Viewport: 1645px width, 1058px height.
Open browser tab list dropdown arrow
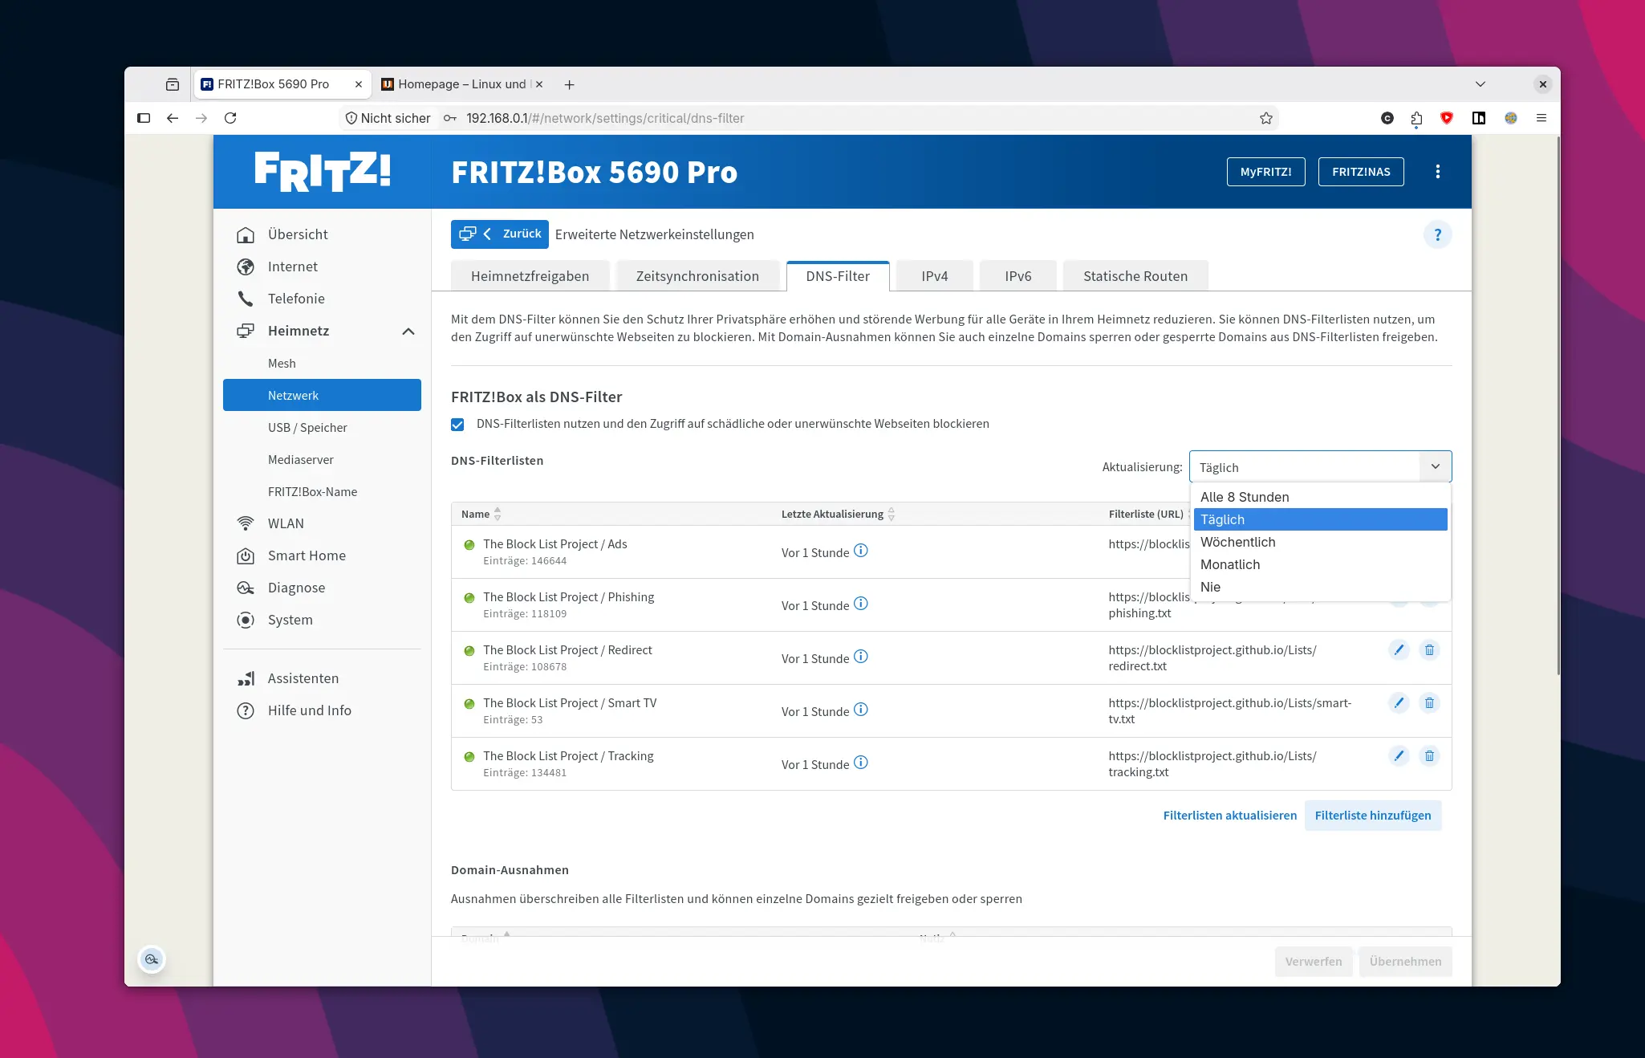[1480, 84]
